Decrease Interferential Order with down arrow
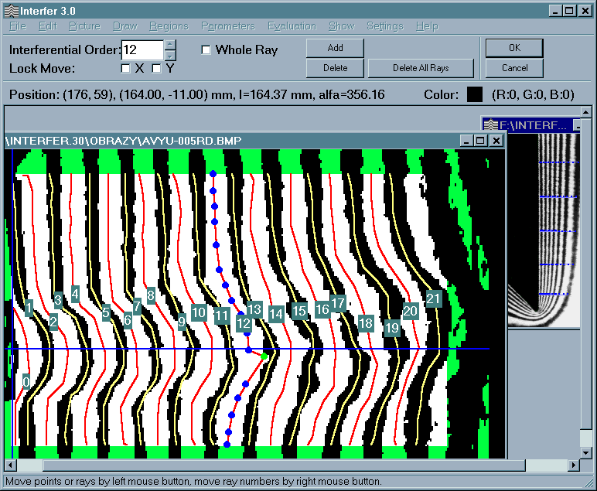597x491 pixels. 171,55
